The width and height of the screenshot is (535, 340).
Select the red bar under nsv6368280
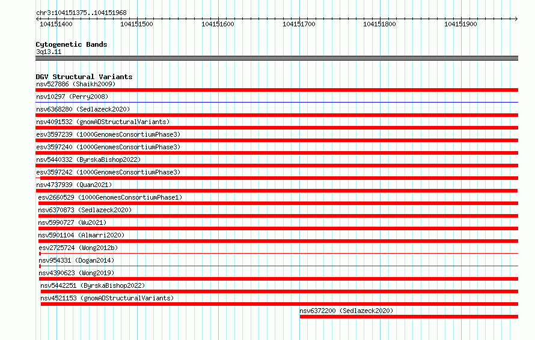(x=277, y=115)
